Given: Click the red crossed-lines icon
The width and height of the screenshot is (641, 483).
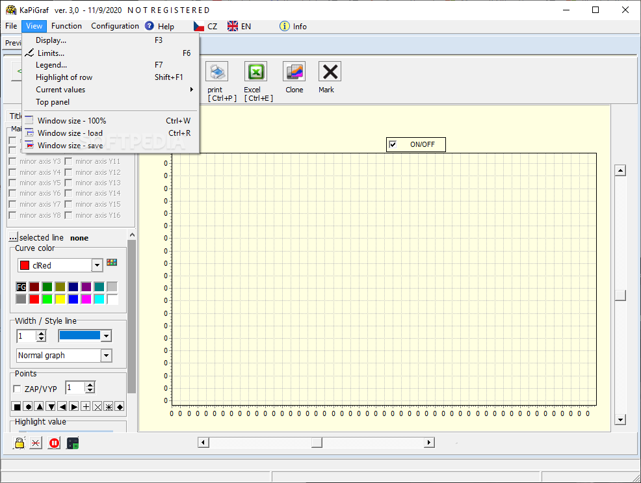Looking at the screenshot, I should click(x=36, y=443).
